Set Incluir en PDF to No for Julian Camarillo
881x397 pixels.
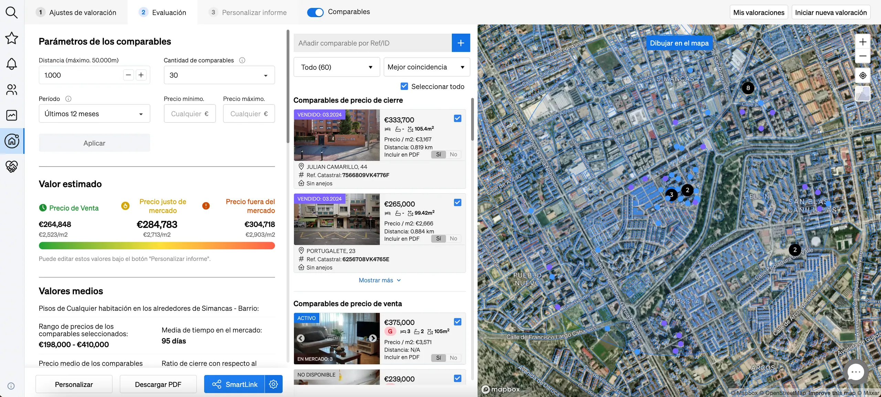[454, 155]
